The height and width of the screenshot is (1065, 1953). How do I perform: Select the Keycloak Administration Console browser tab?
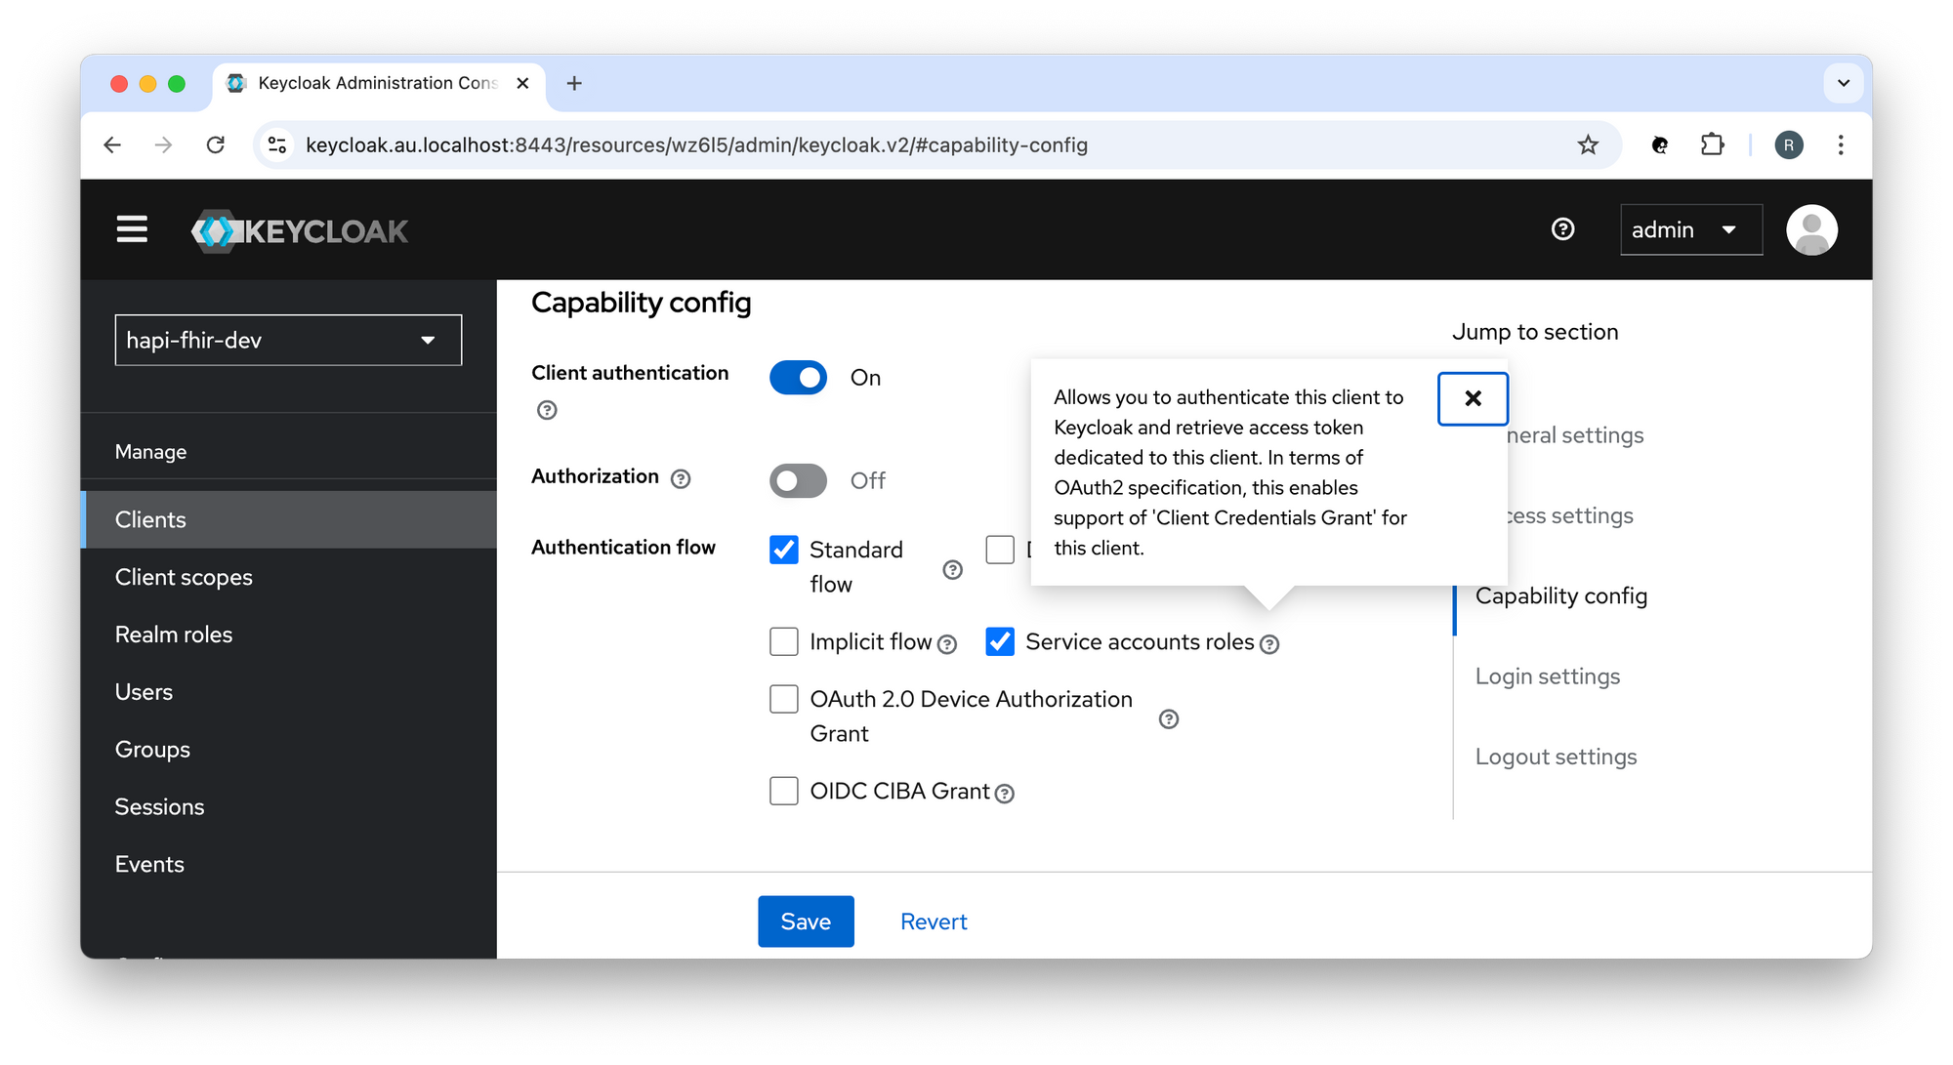(x=378, y=84)
